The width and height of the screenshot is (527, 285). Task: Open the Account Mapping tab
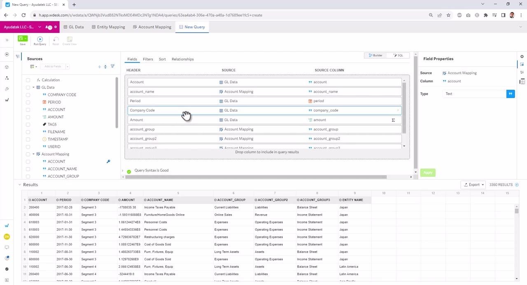point(152,27)
